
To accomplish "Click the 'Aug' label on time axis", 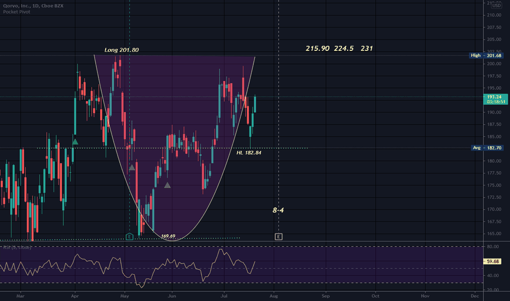I will [274, 296].
